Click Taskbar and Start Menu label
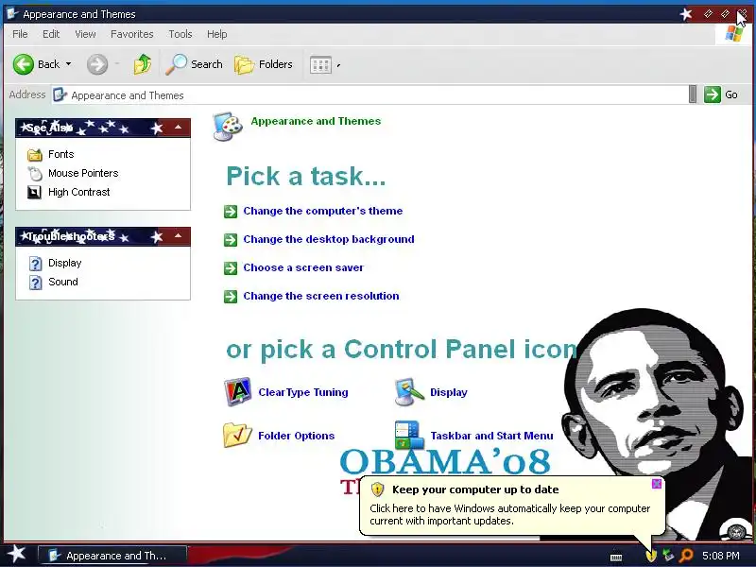Screen dimensions: 756x567 tap(491, 436)
